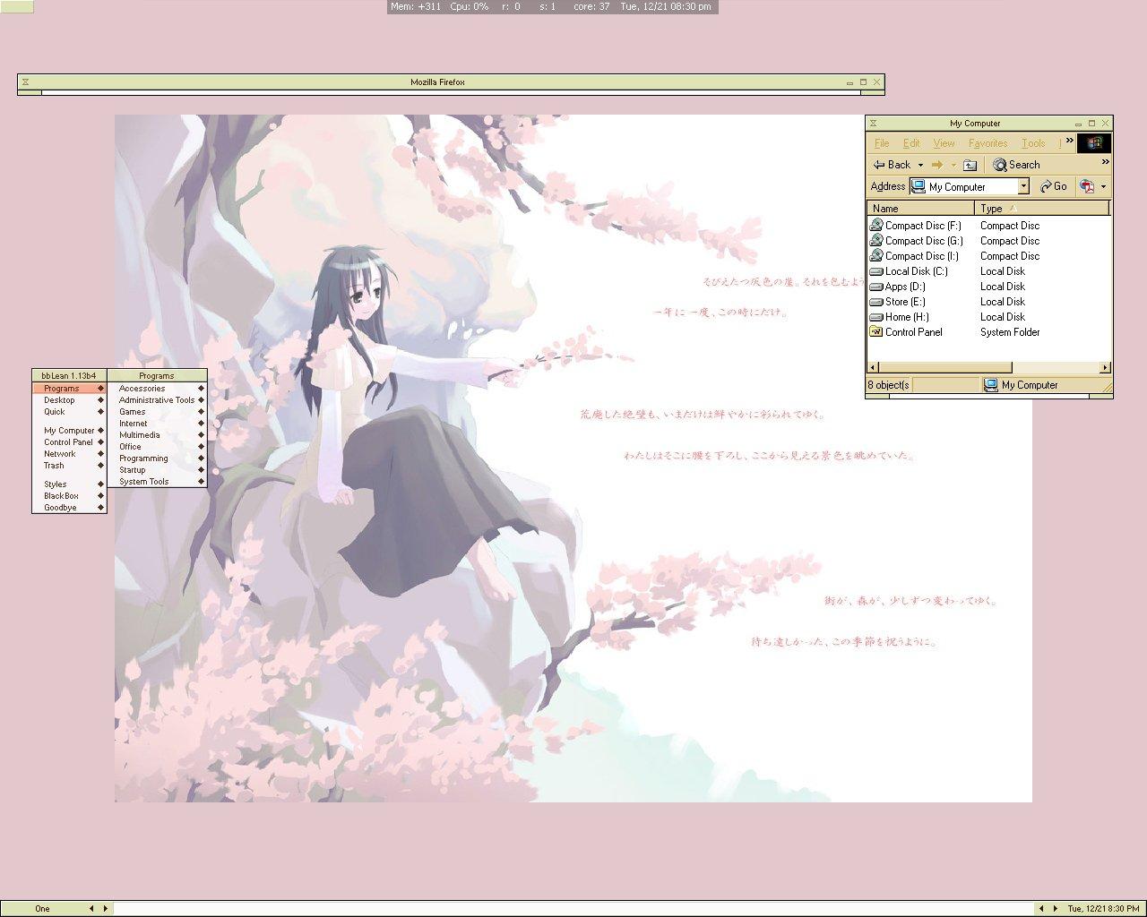This screenshot has width=1147, height=917.
Task: Select the Compact Disc (F:) drive icon
Action: pos(875,226)
